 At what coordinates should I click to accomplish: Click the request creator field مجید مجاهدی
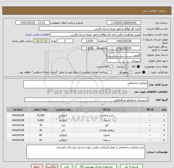(95, 34)
